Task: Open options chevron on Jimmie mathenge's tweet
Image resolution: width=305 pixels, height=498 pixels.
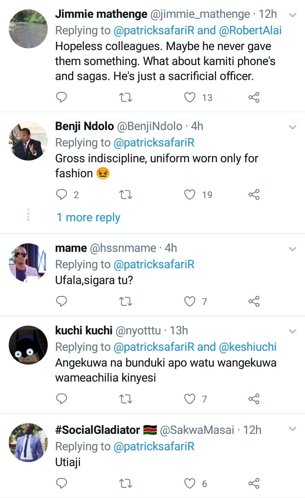Action: (x=293, y=15)
